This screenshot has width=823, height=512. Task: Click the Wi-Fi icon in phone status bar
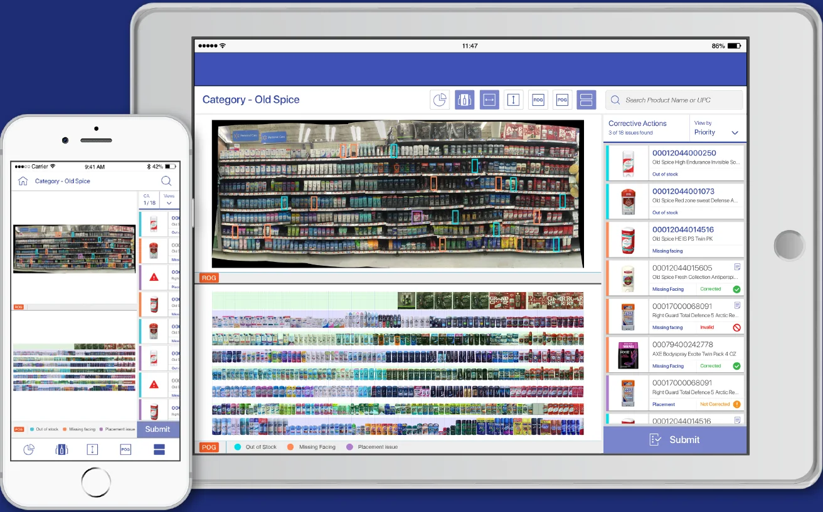tap(53, 167)
